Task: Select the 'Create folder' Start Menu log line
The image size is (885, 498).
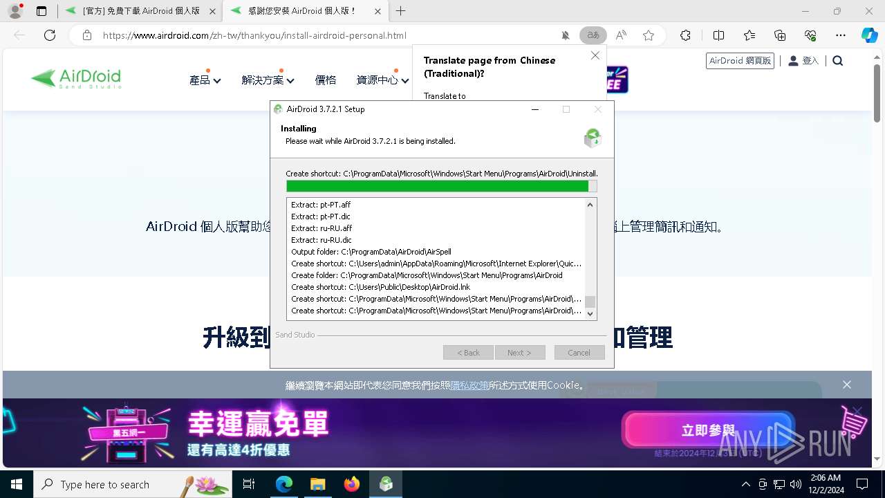Action: click(427, 275)
